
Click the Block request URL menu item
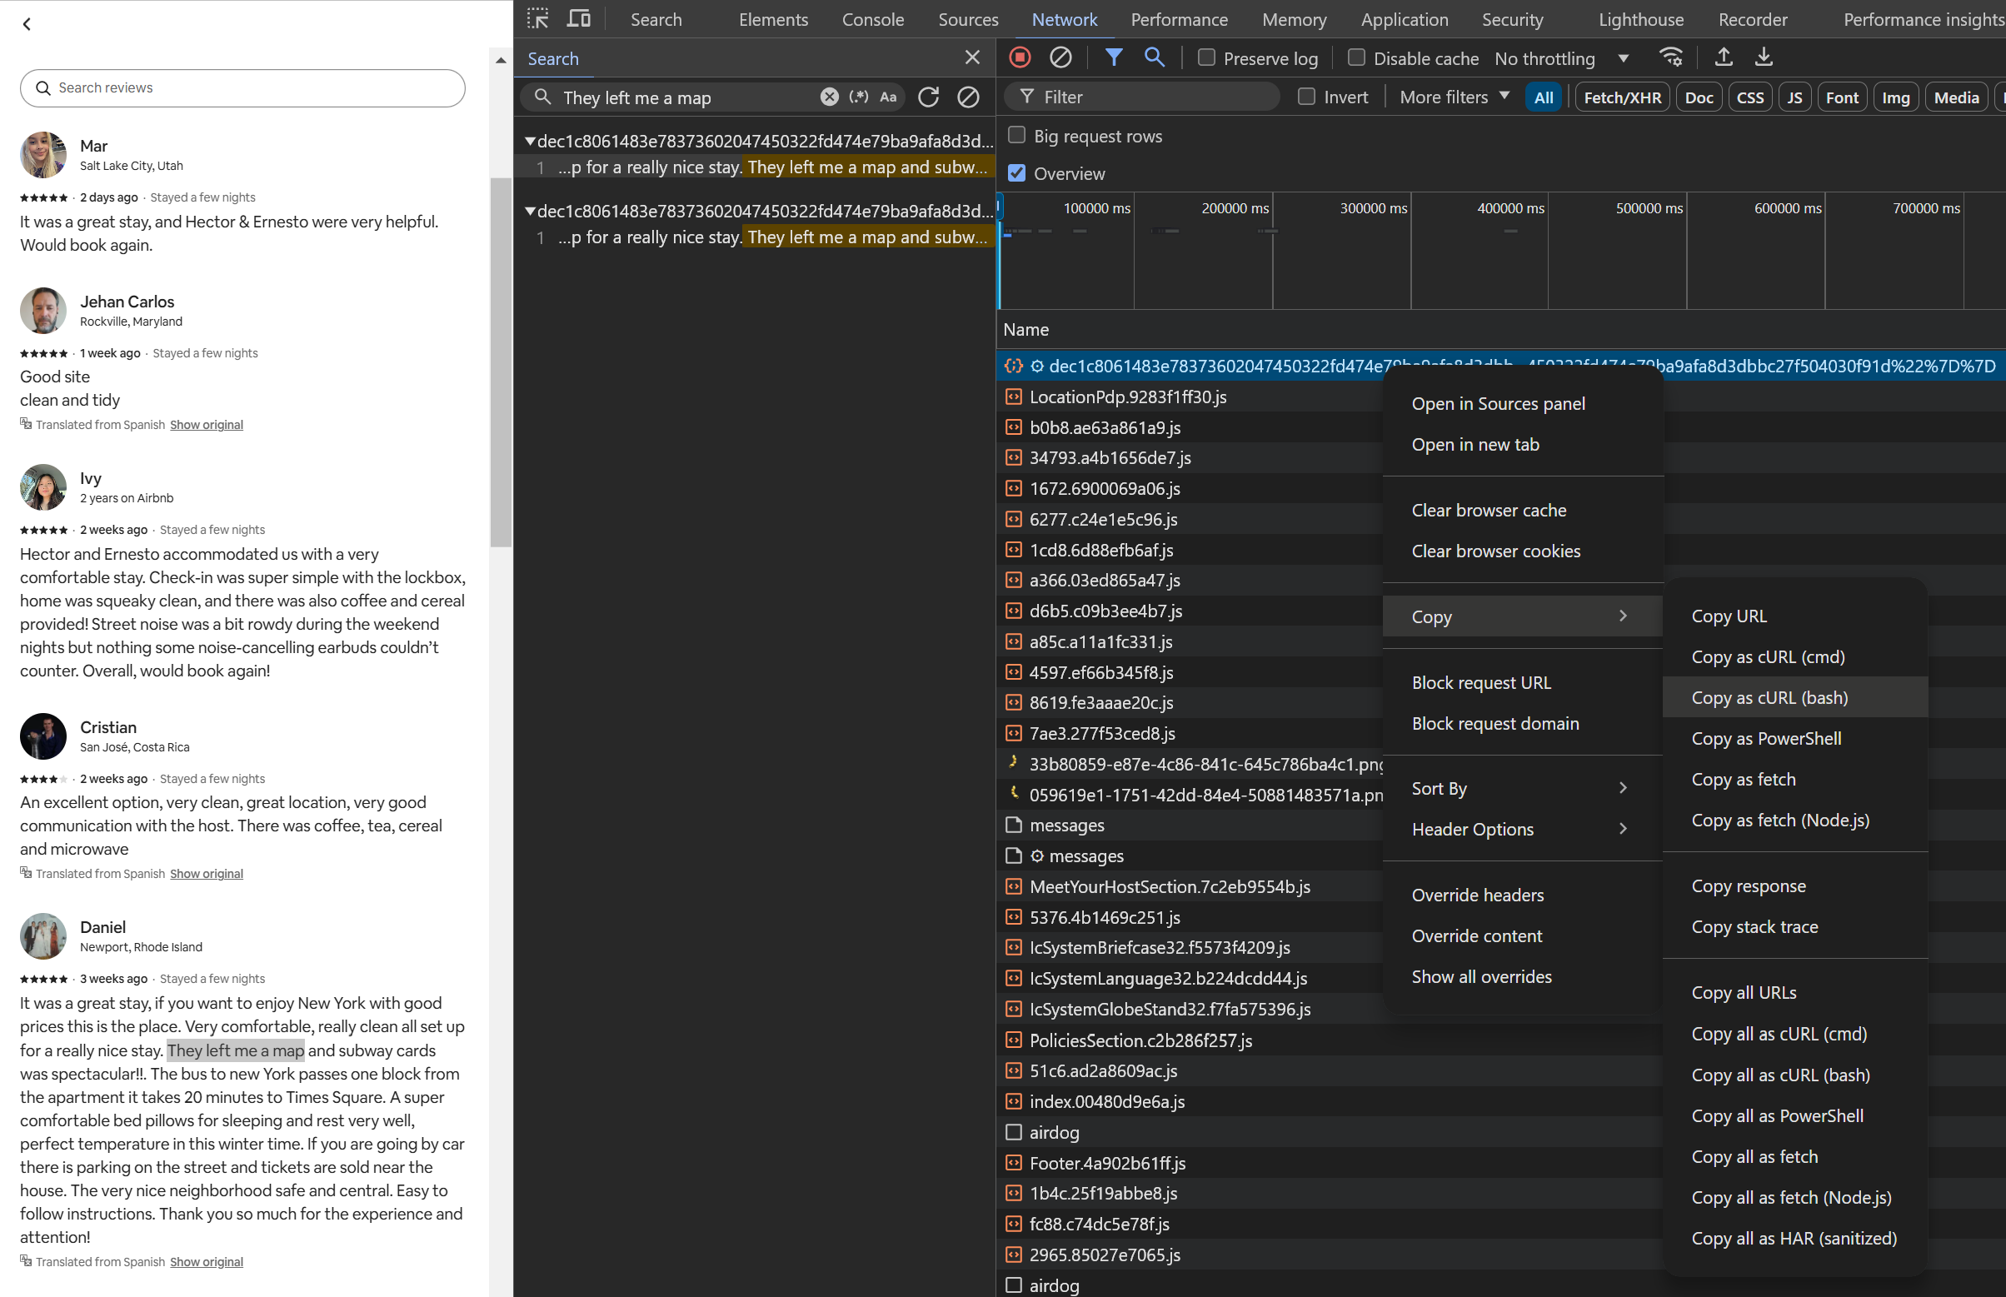(1481, 681)
